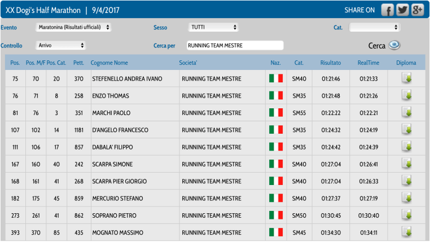The height and width of the screenshot is (242, 430).
Task: Open the Controllo dropdown showing Arrivo
Action: (x=60, y=45)
